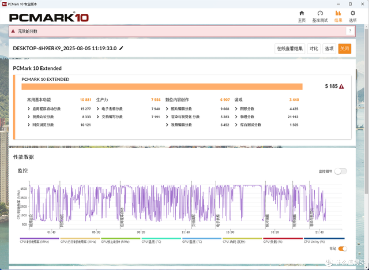
Task: Click the 生产力 score 7 556
Action: [155, 99]
